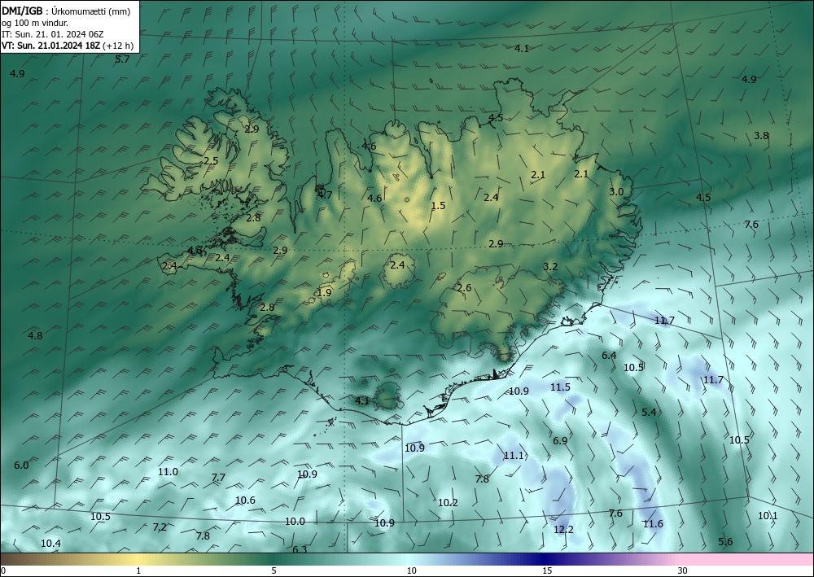Click the 11.6 value near the bottom right
This screenshot has height=577, width=814.
(x=653, y=523)
